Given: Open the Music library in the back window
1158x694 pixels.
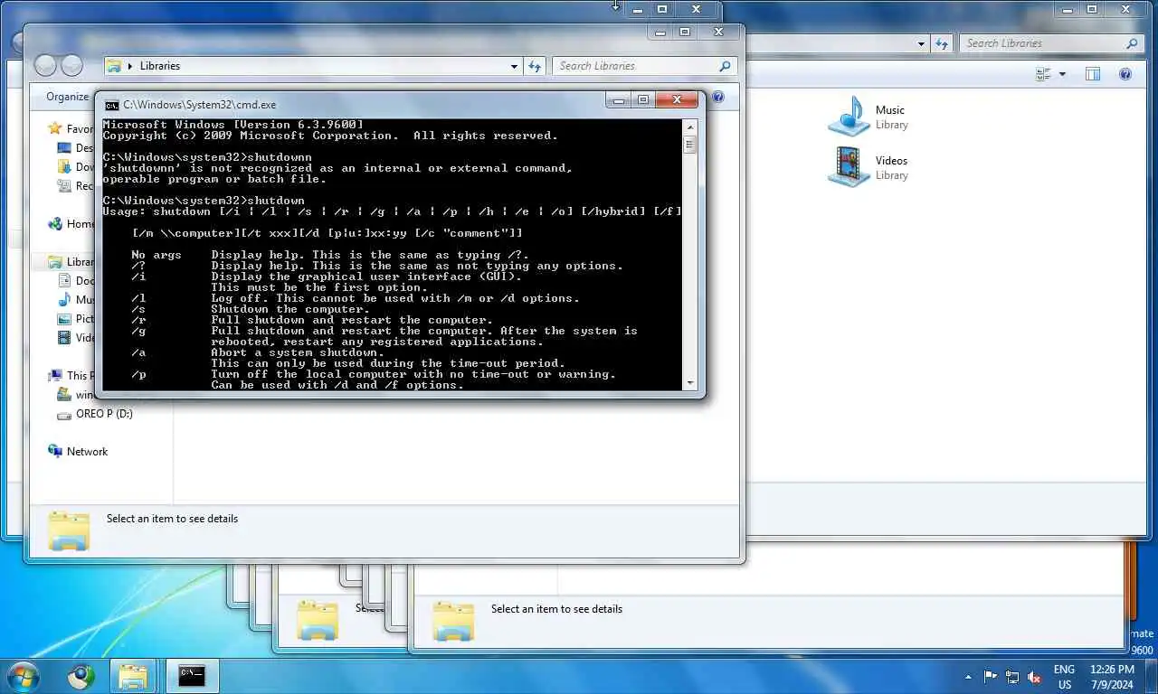Looking at the screenshot, I should (x=868, y=117).
